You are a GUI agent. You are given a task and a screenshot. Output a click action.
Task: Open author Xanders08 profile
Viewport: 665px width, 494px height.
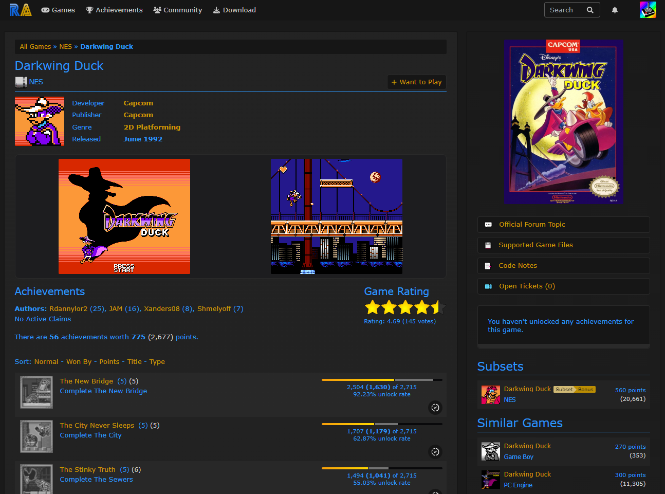point(162,308)
